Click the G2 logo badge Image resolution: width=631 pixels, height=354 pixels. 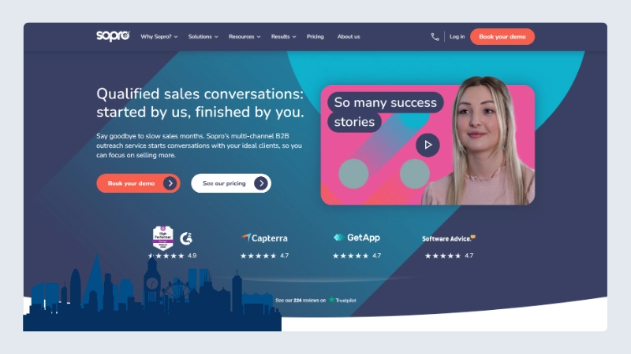pos(186,238)
